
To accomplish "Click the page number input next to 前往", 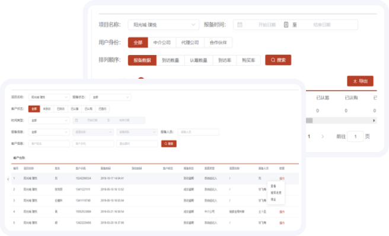I will [355, 137].
